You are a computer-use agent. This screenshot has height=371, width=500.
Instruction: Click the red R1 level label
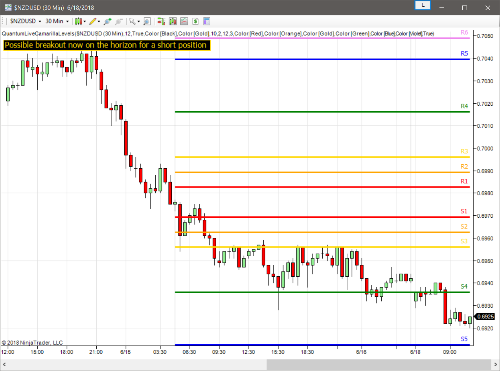[x=464, y=181]
